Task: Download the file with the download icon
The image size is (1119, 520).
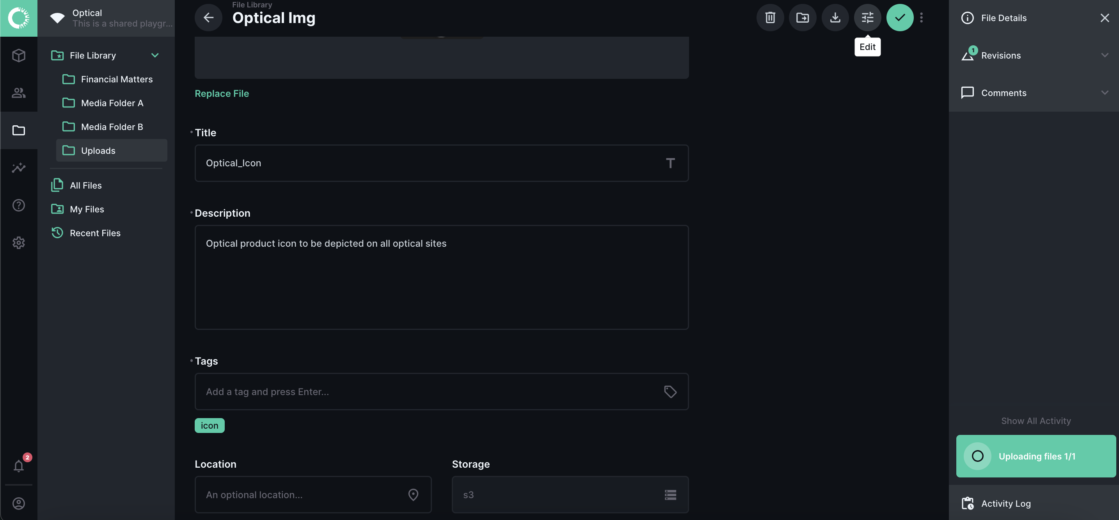Action: [835, 18]
